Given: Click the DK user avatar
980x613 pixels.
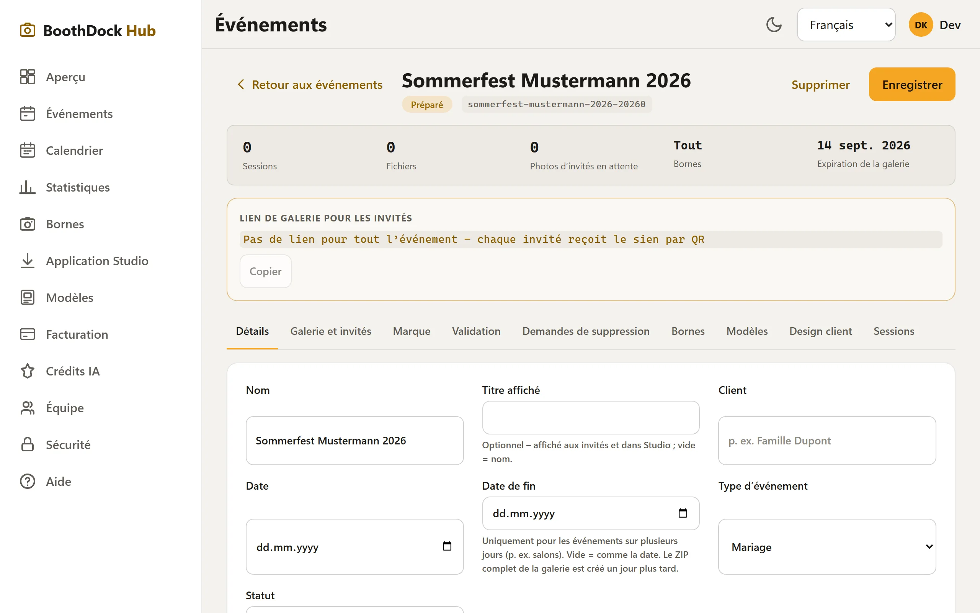Looking at the screenshot, I should pyautogui.click(x=920, y=25).
